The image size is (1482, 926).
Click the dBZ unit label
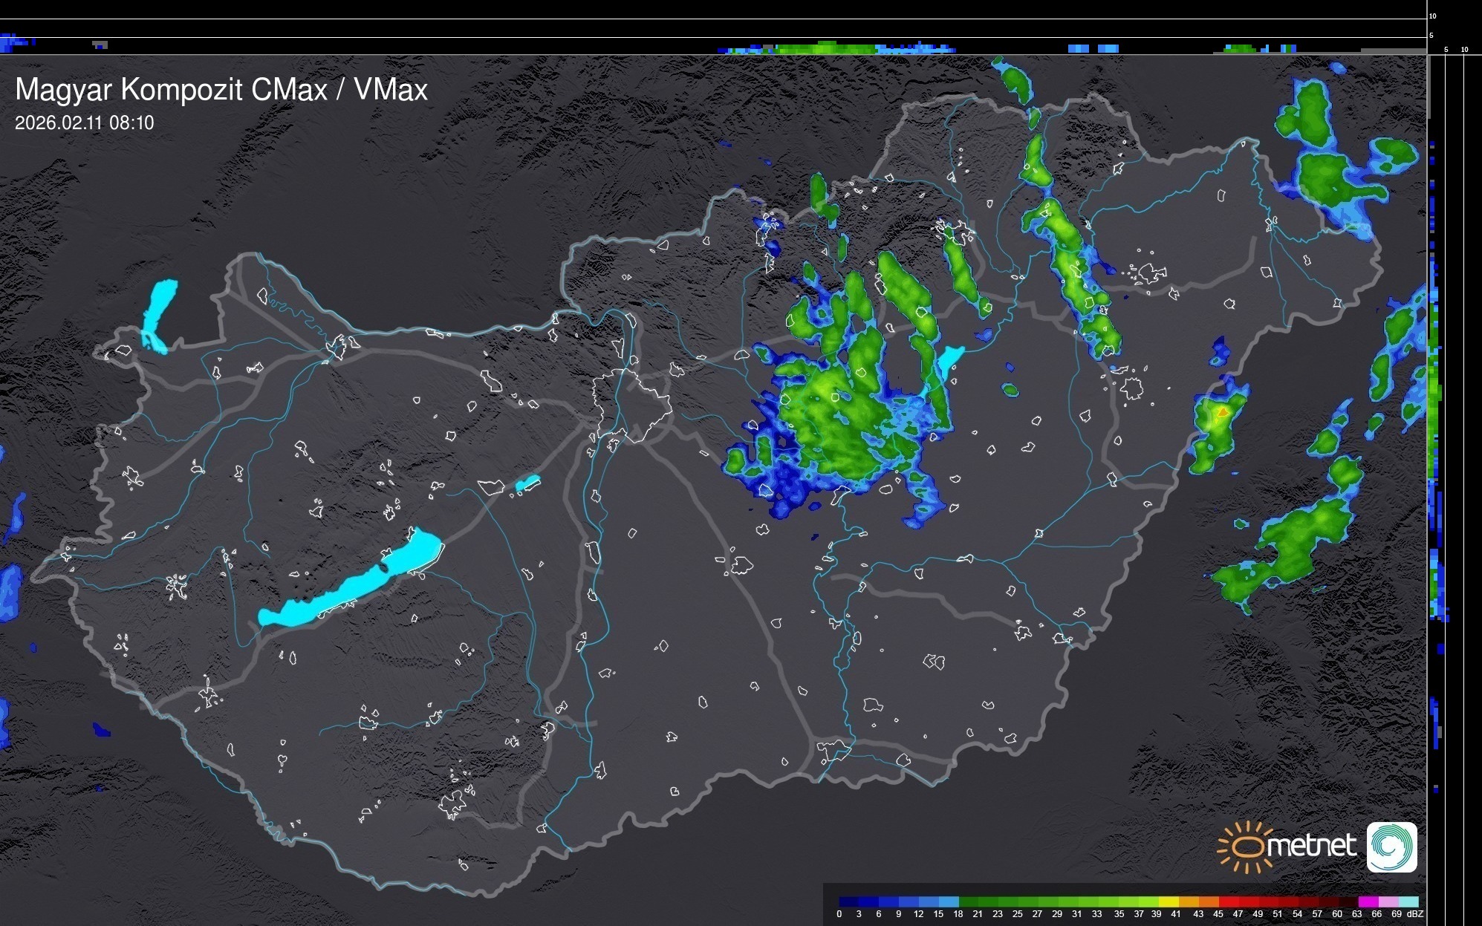pyautogui.click(x=1414, y=914)
